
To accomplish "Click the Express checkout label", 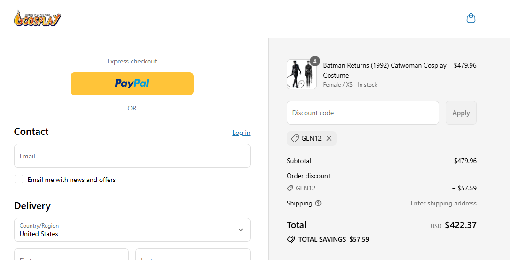I will pos(132,61).
